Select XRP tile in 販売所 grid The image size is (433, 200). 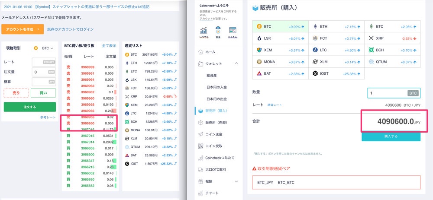tap(392, 38)
